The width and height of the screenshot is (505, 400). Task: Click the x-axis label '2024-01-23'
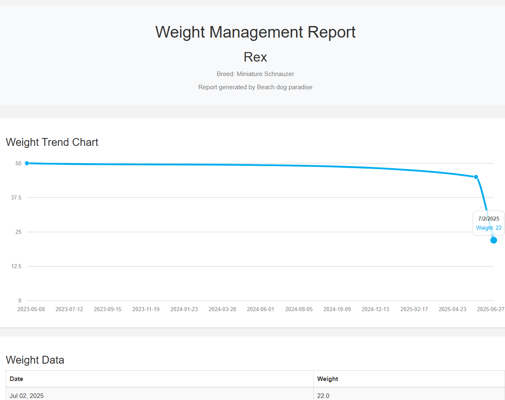[x=184, y=309]
